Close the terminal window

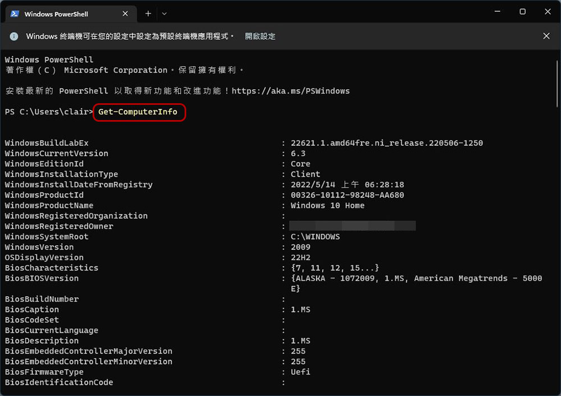(548, 11)
